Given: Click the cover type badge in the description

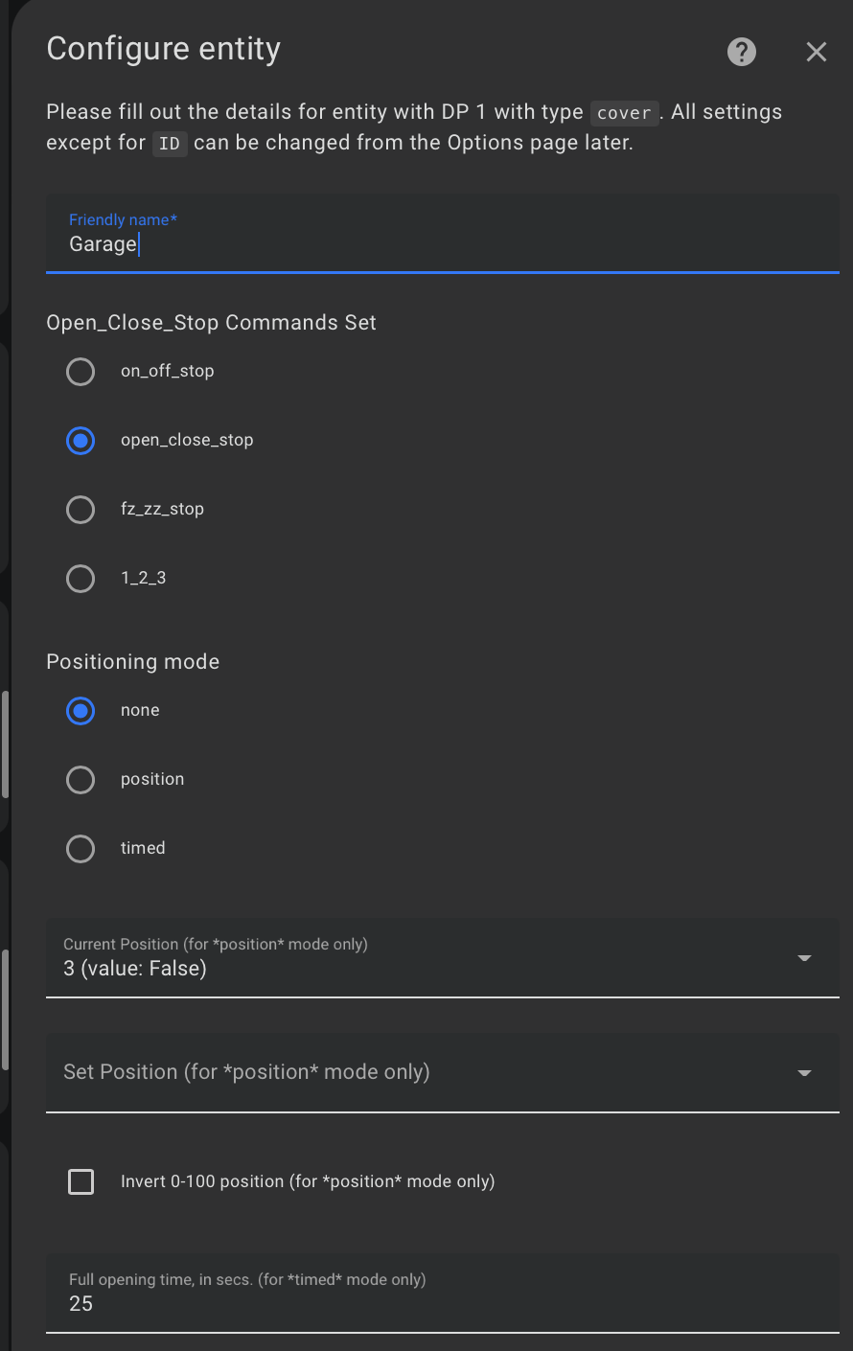Looking at the screenshot, I should pos(624,112).
